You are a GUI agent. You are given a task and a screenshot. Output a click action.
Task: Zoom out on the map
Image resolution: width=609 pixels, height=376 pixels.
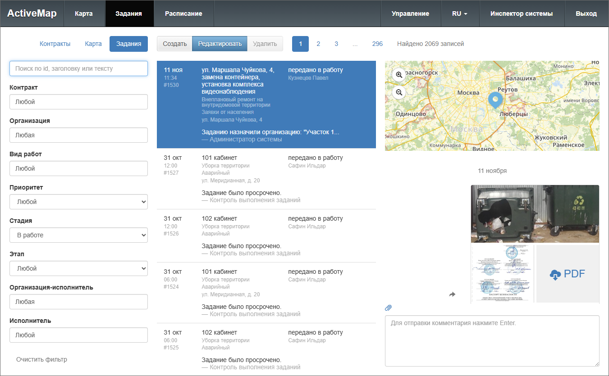(x=399, y=92)
